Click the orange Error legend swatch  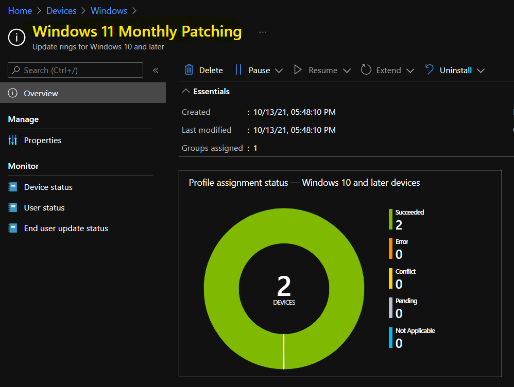point(391,249)
